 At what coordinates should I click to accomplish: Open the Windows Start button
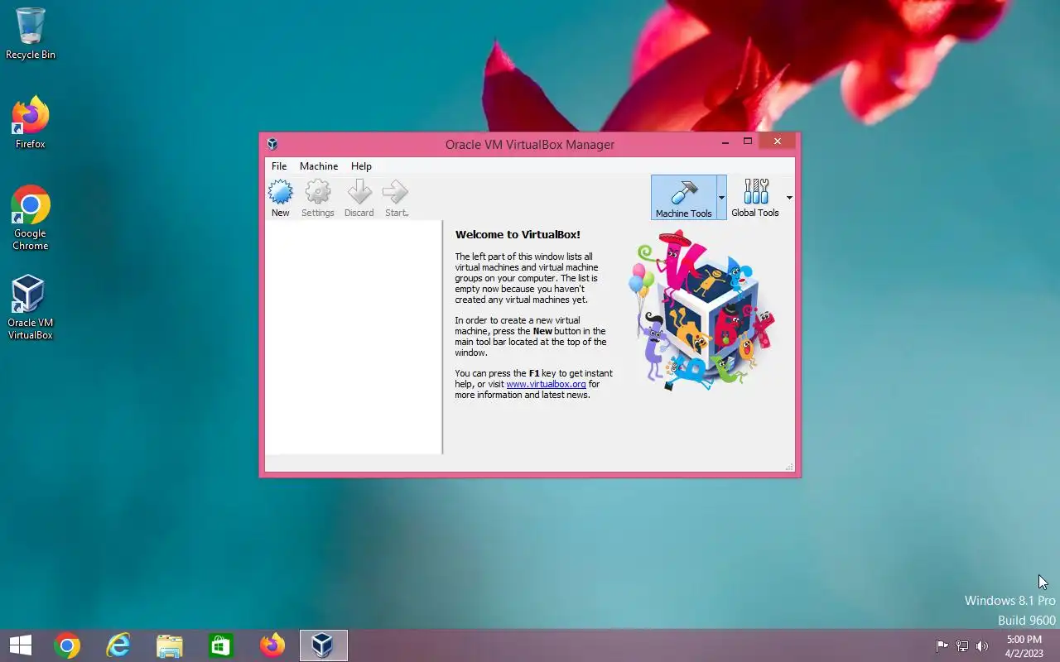20,645
